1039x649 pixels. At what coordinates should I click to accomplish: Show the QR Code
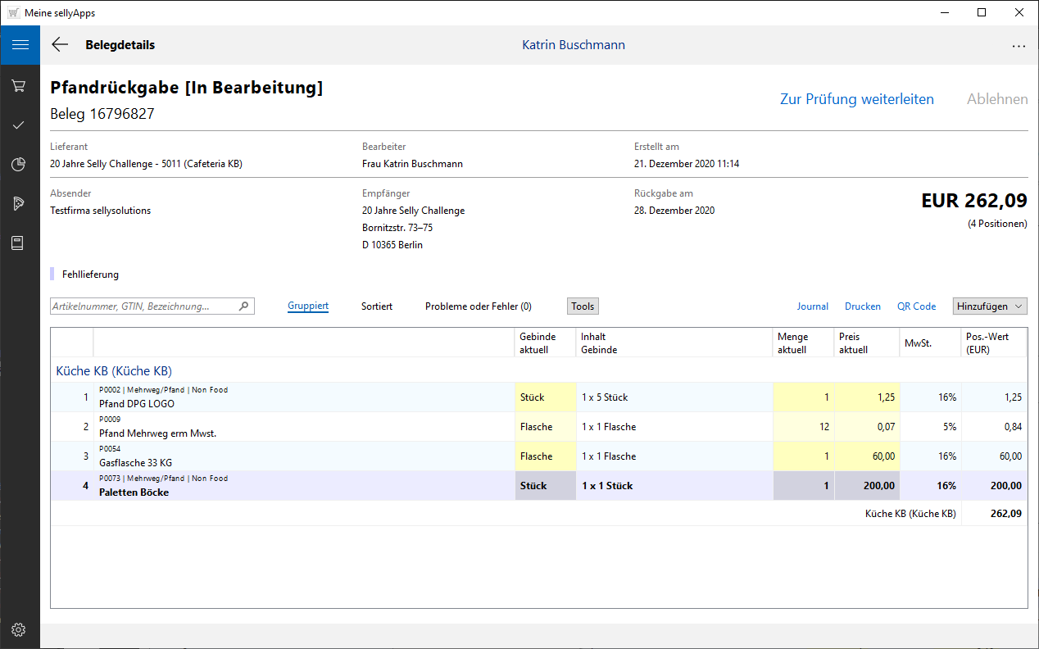coord(916,306)
